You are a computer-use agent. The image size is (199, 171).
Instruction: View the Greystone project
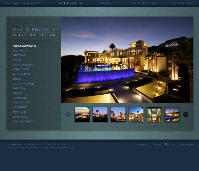[x=19, y=55]
